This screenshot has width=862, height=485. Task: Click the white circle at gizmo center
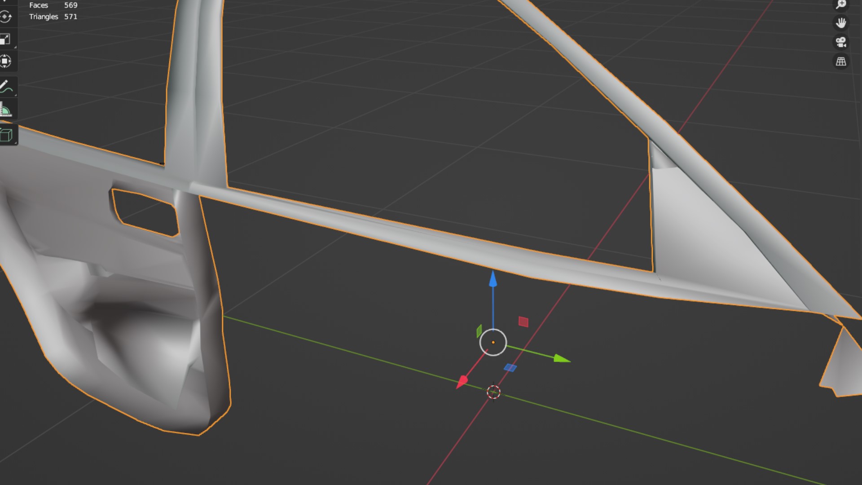(493, 342)
